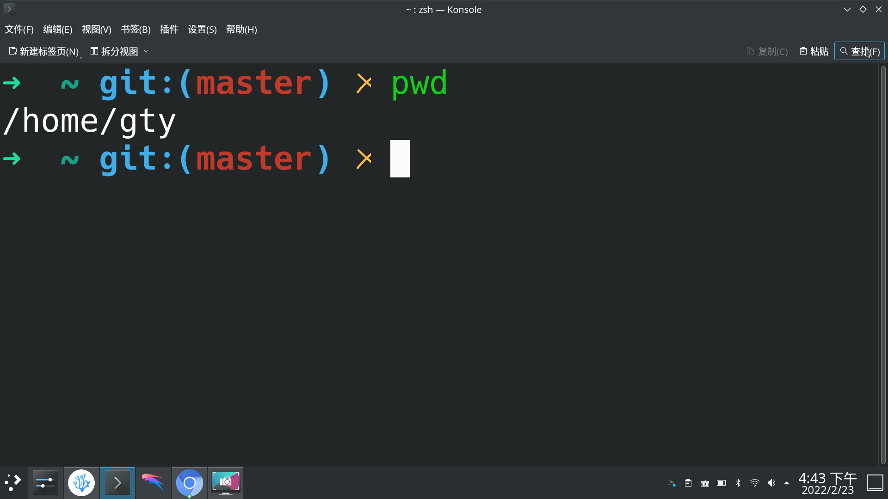Click the 粘贴 paste button
Viewport: 888px width, 499px height.
(814, 51)
